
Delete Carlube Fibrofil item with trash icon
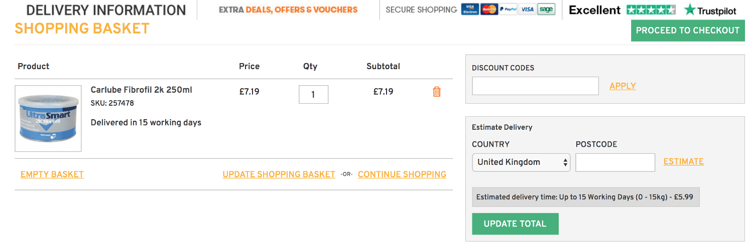click(x=437, y=92)
